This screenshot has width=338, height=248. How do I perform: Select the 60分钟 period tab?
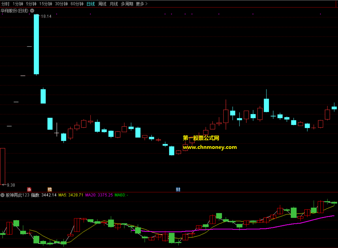pos(77,4)
